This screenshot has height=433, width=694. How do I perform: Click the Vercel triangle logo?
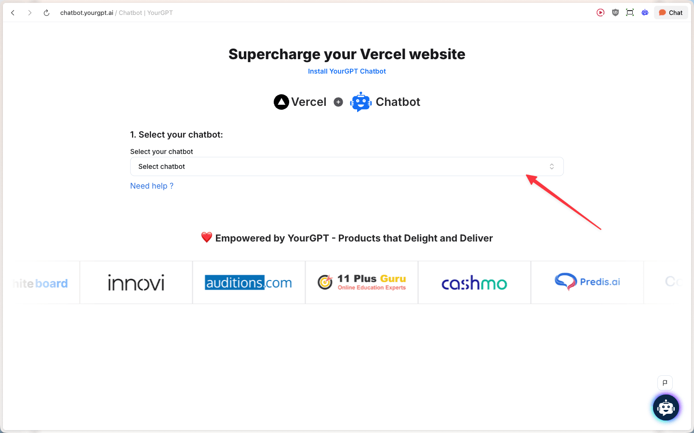pos(281,102)
